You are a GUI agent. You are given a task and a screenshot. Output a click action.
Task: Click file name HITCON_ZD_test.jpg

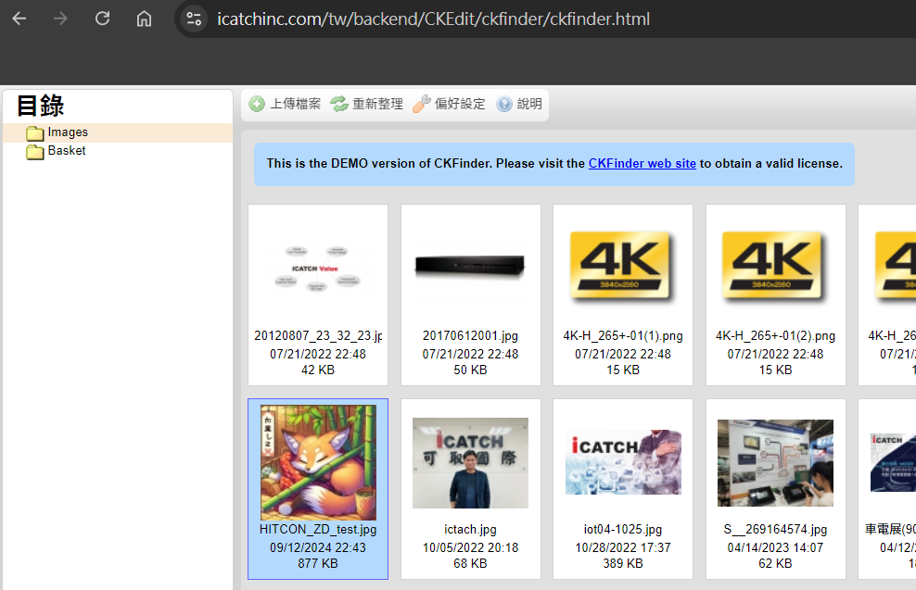318,529
